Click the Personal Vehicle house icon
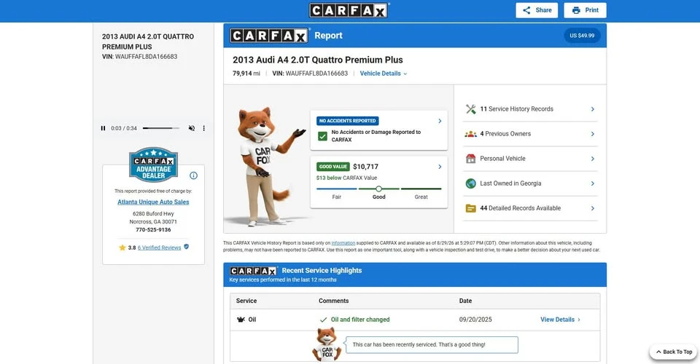This screenshot has height=364, width=700. (470, 159)
